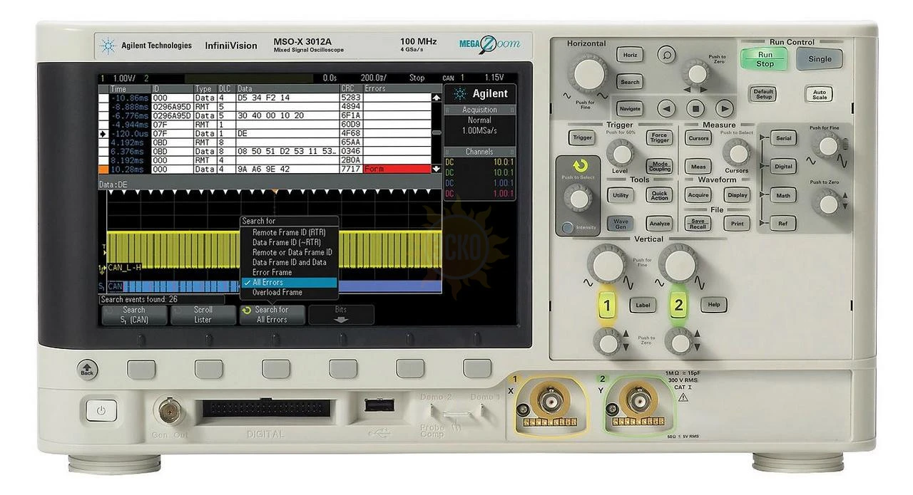Toggle channel 1 on or off
The width and height of the screenshot is (913, 495).
click(x=607, y=306)
